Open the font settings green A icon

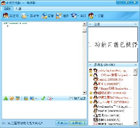(x=6, y=98)
